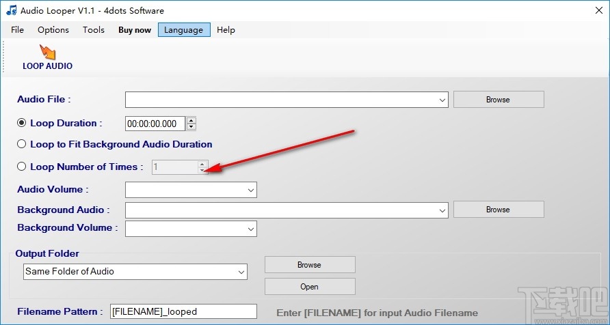Click the Buy now menu item
The width and height of the screenshot is (610, 325).
point(135,30)
